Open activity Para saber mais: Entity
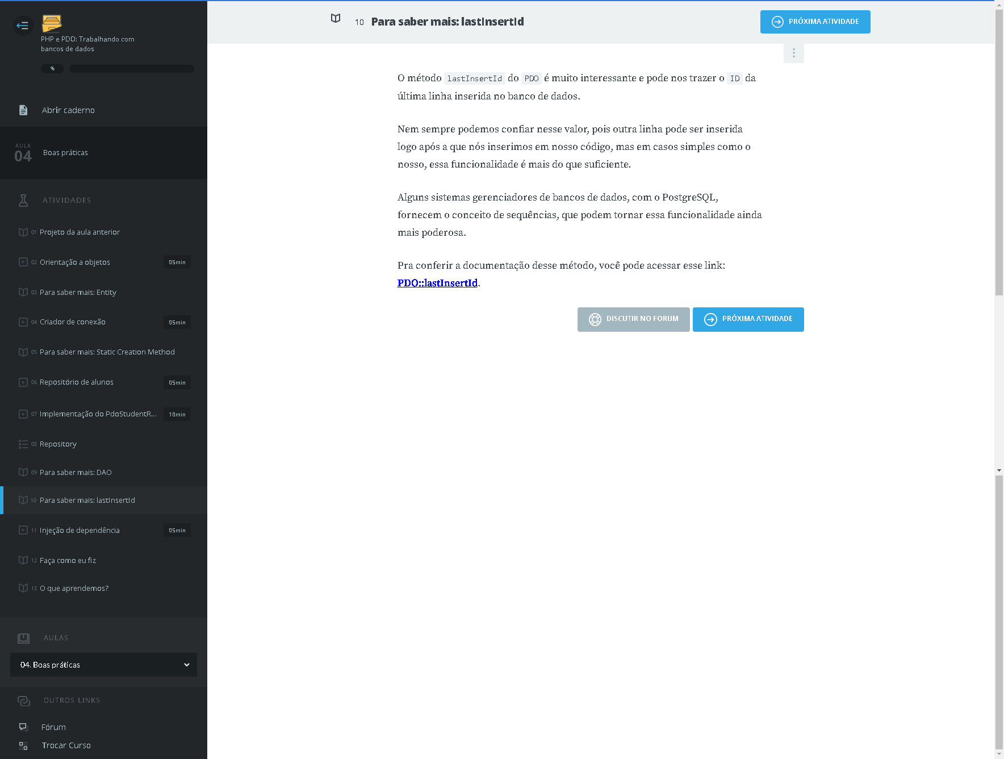 pyautogui.click(x=78, y=293)
